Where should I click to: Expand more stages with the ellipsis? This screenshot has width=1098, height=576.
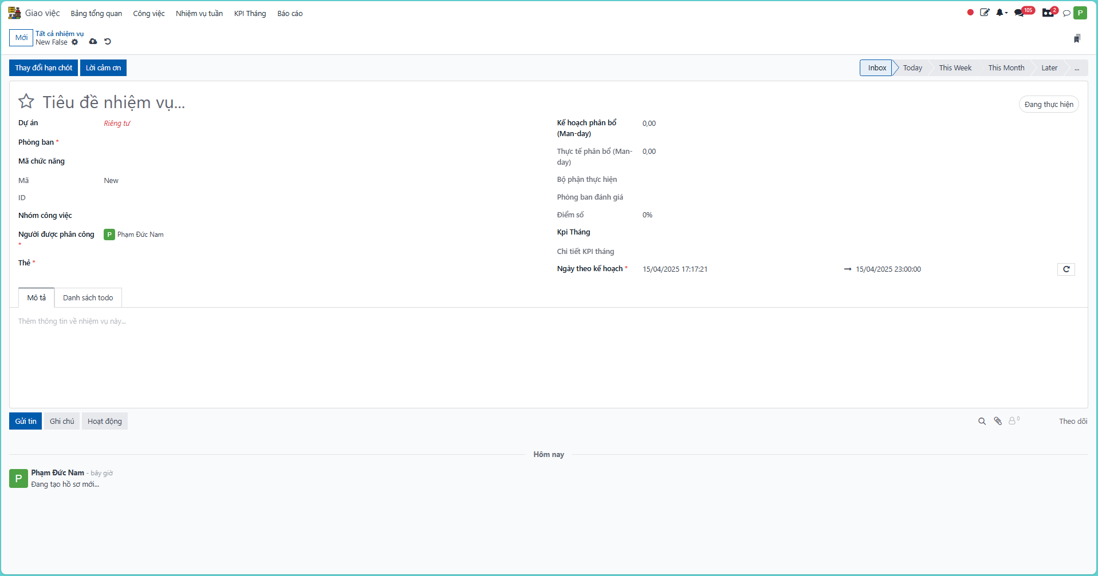click(x=1077, y=67)
